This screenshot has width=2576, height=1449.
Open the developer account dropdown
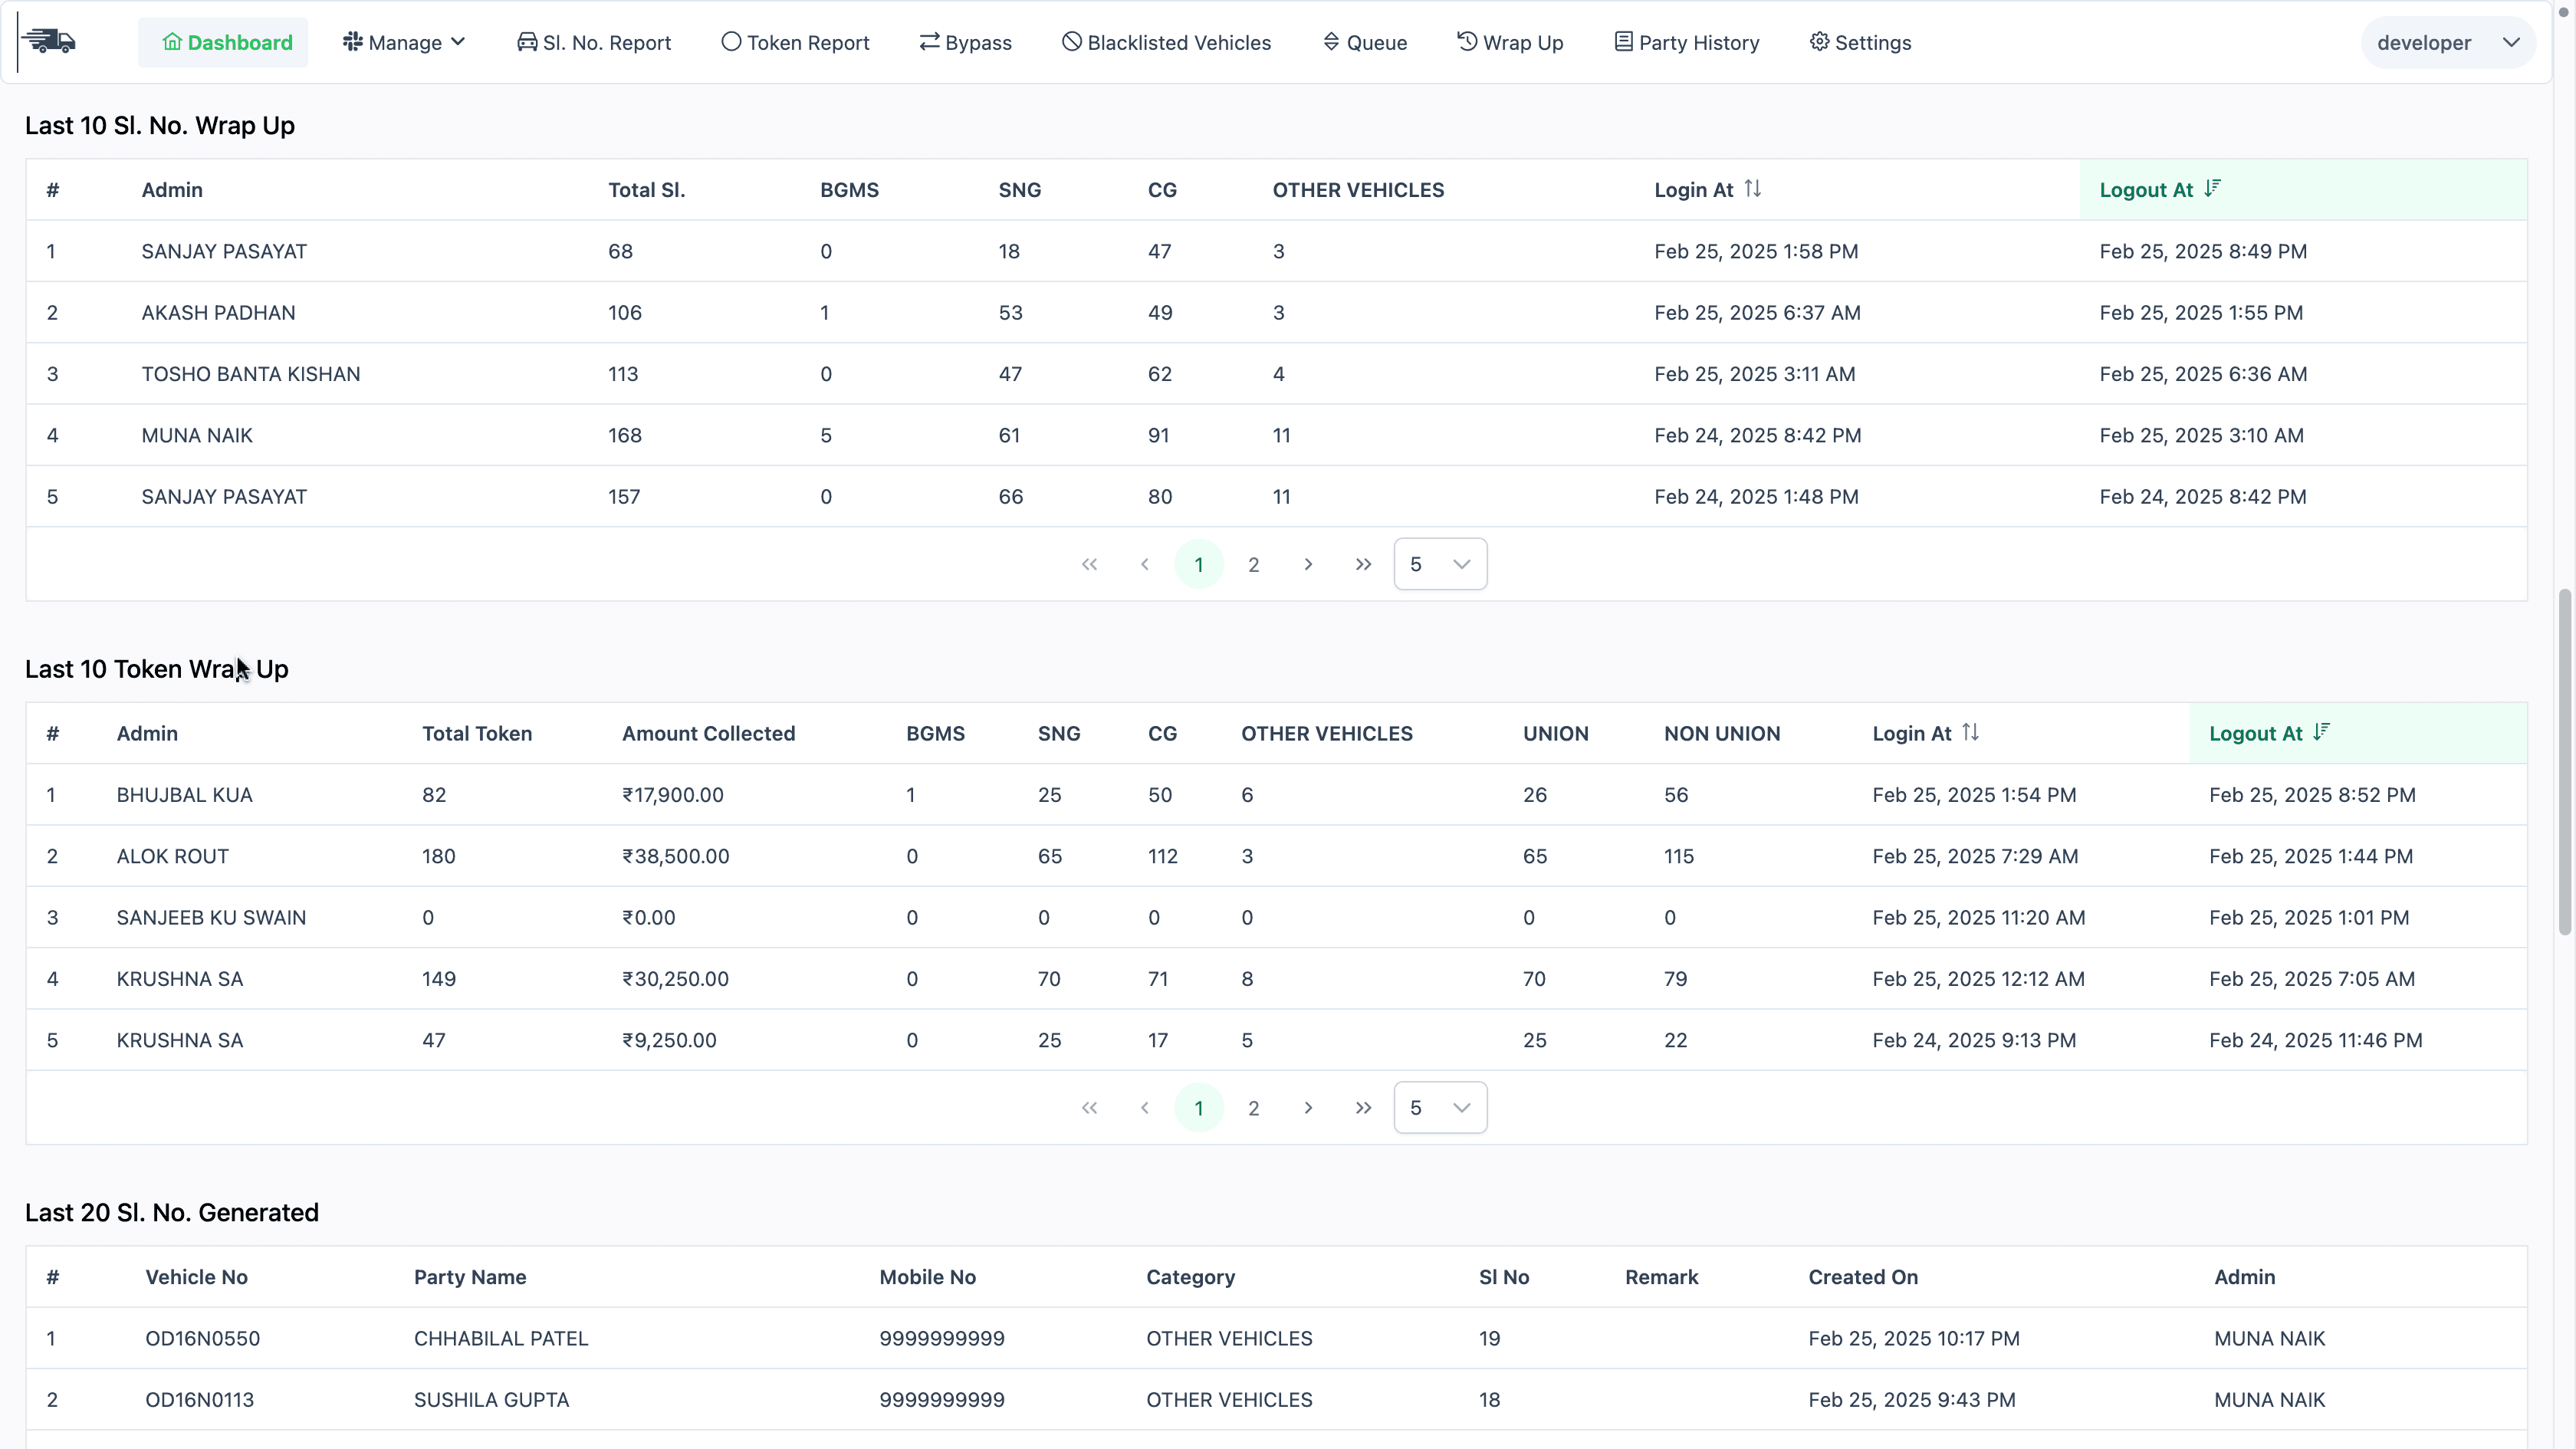click(2446, 42)
